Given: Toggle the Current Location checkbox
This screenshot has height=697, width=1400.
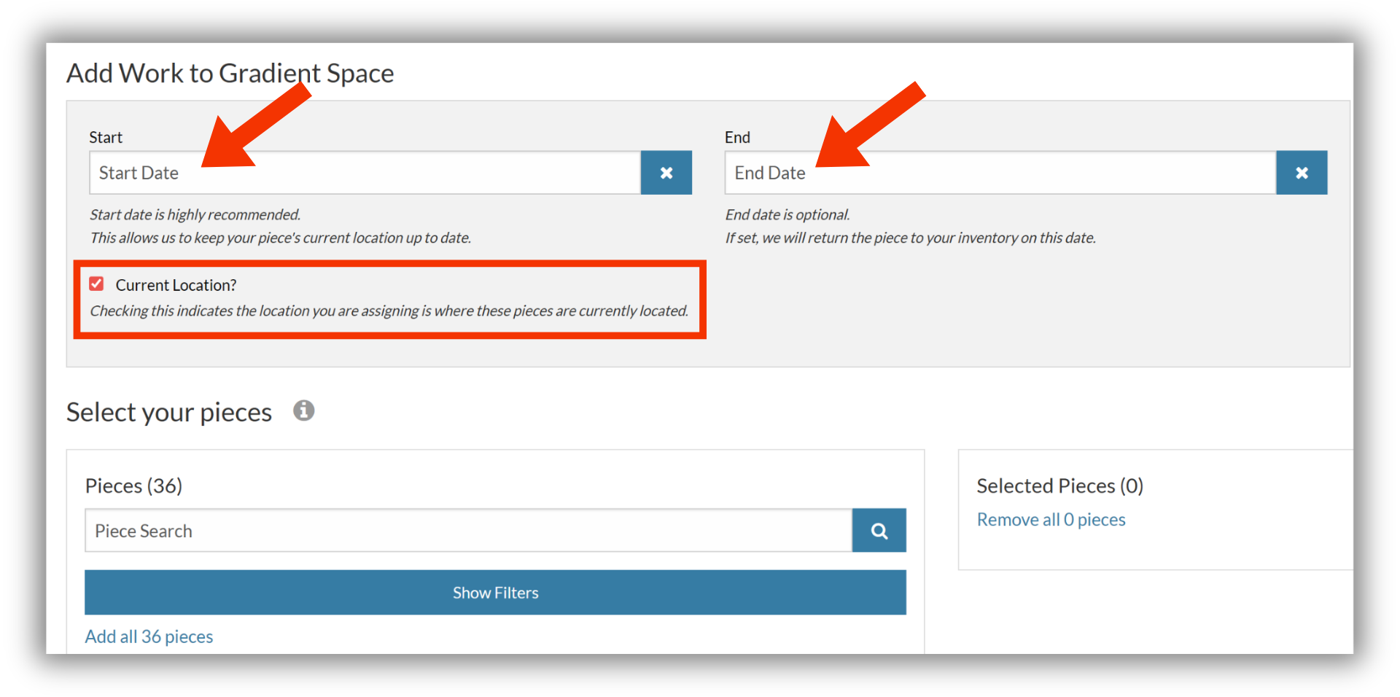Looking at the screenshot, I should (x=96, y=284).
